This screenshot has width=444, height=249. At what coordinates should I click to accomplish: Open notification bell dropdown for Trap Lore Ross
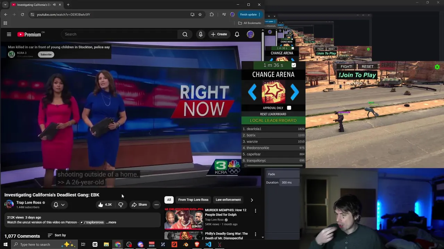click(59, 205)
